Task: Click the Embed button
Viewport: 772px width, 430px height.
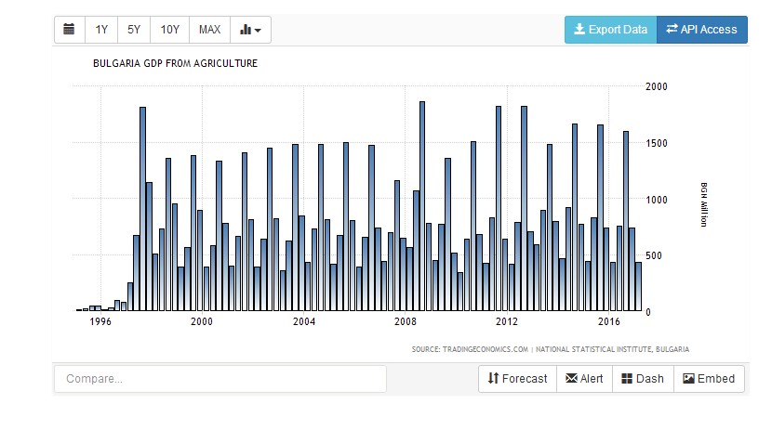Action: click(x=709, y=379)
